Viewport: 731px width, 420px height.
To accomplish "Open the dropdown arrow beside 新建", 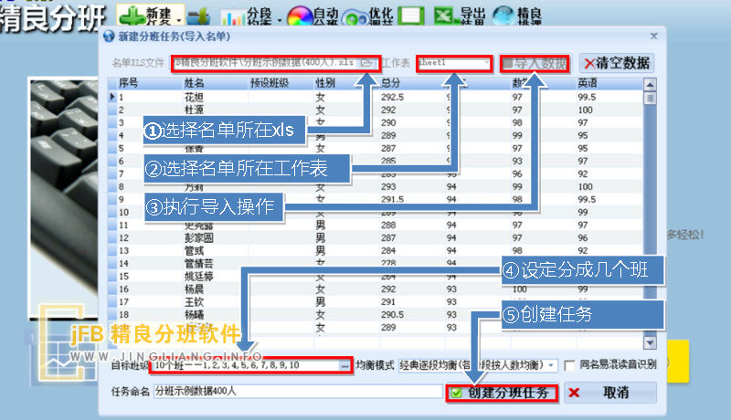I will point(179,20).
